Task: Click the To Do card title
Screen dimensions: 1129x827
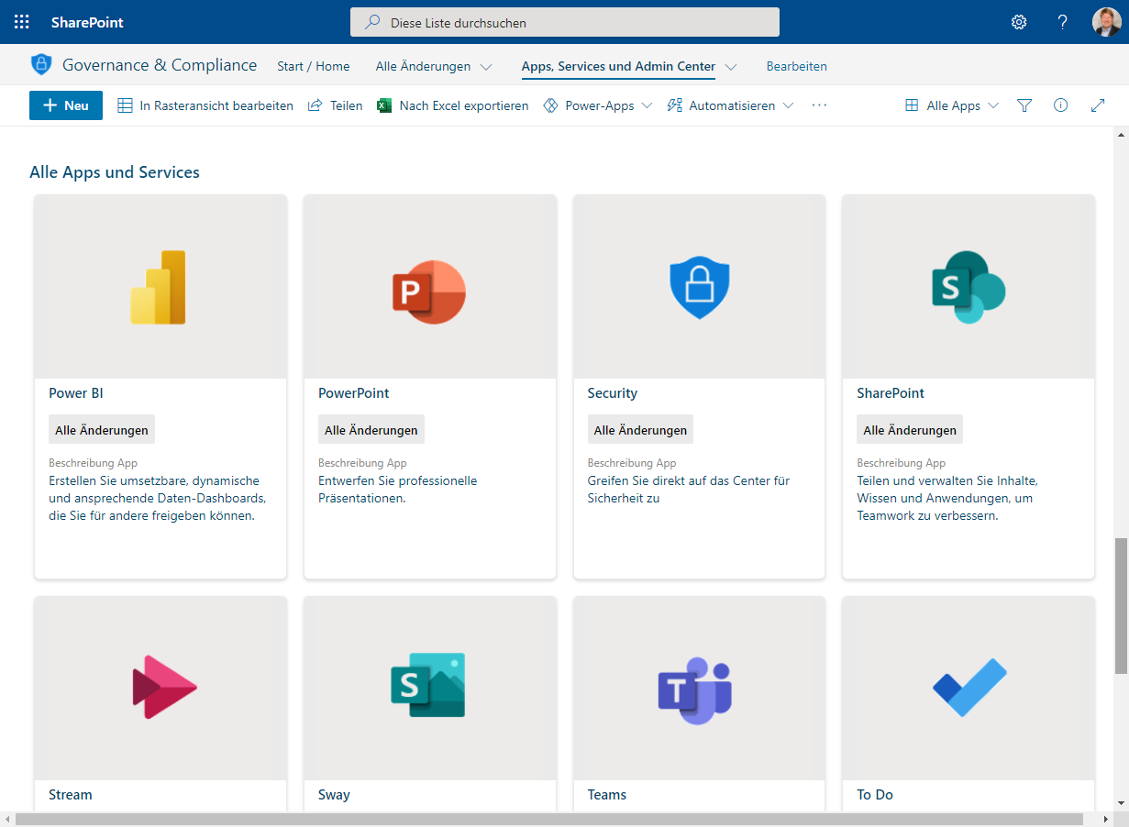Action: click(875, 795)
